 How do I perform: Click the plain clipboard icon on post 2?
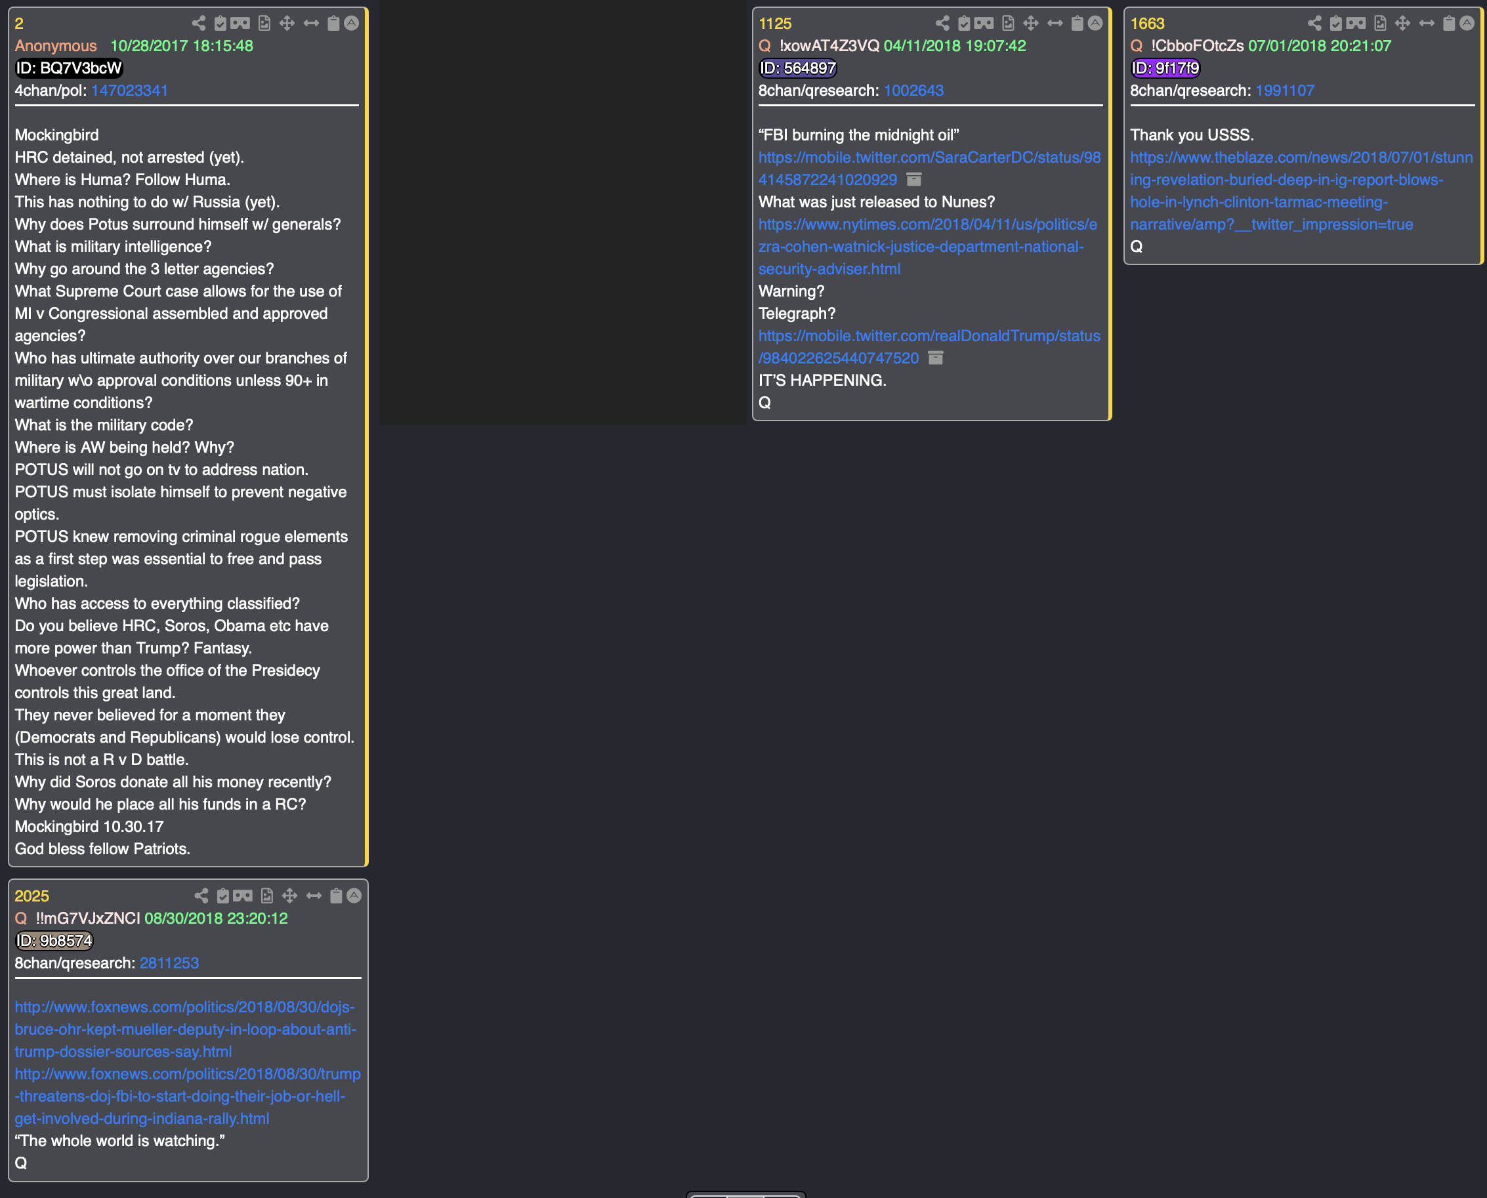click(333, 24)
